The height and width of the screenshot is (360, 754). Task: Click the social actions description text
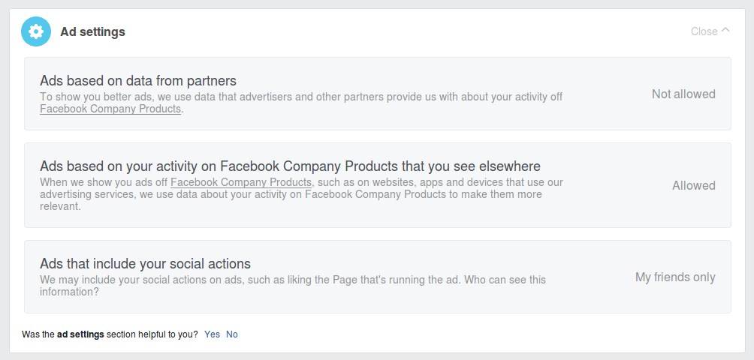(293, 286)
